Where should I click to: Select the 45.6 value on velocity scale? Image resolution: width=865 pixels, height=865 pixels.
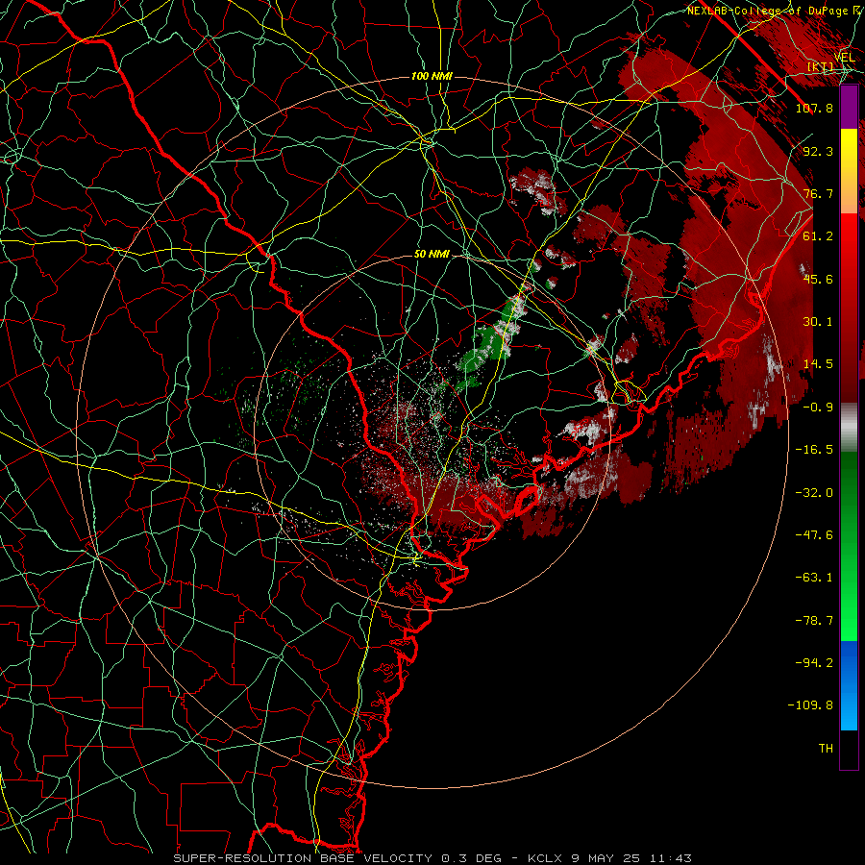[818, 279]
